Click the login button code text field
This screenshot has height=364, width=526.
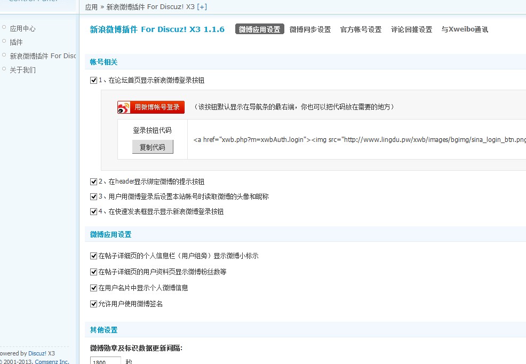pos(356,139)
